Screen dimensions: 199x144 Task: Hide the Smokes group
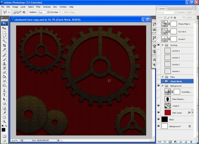point(159,45)
